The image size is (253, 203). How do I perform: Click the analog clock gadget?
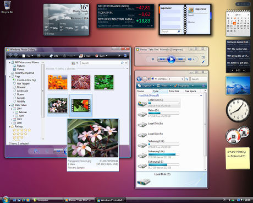tap(238, 110)
